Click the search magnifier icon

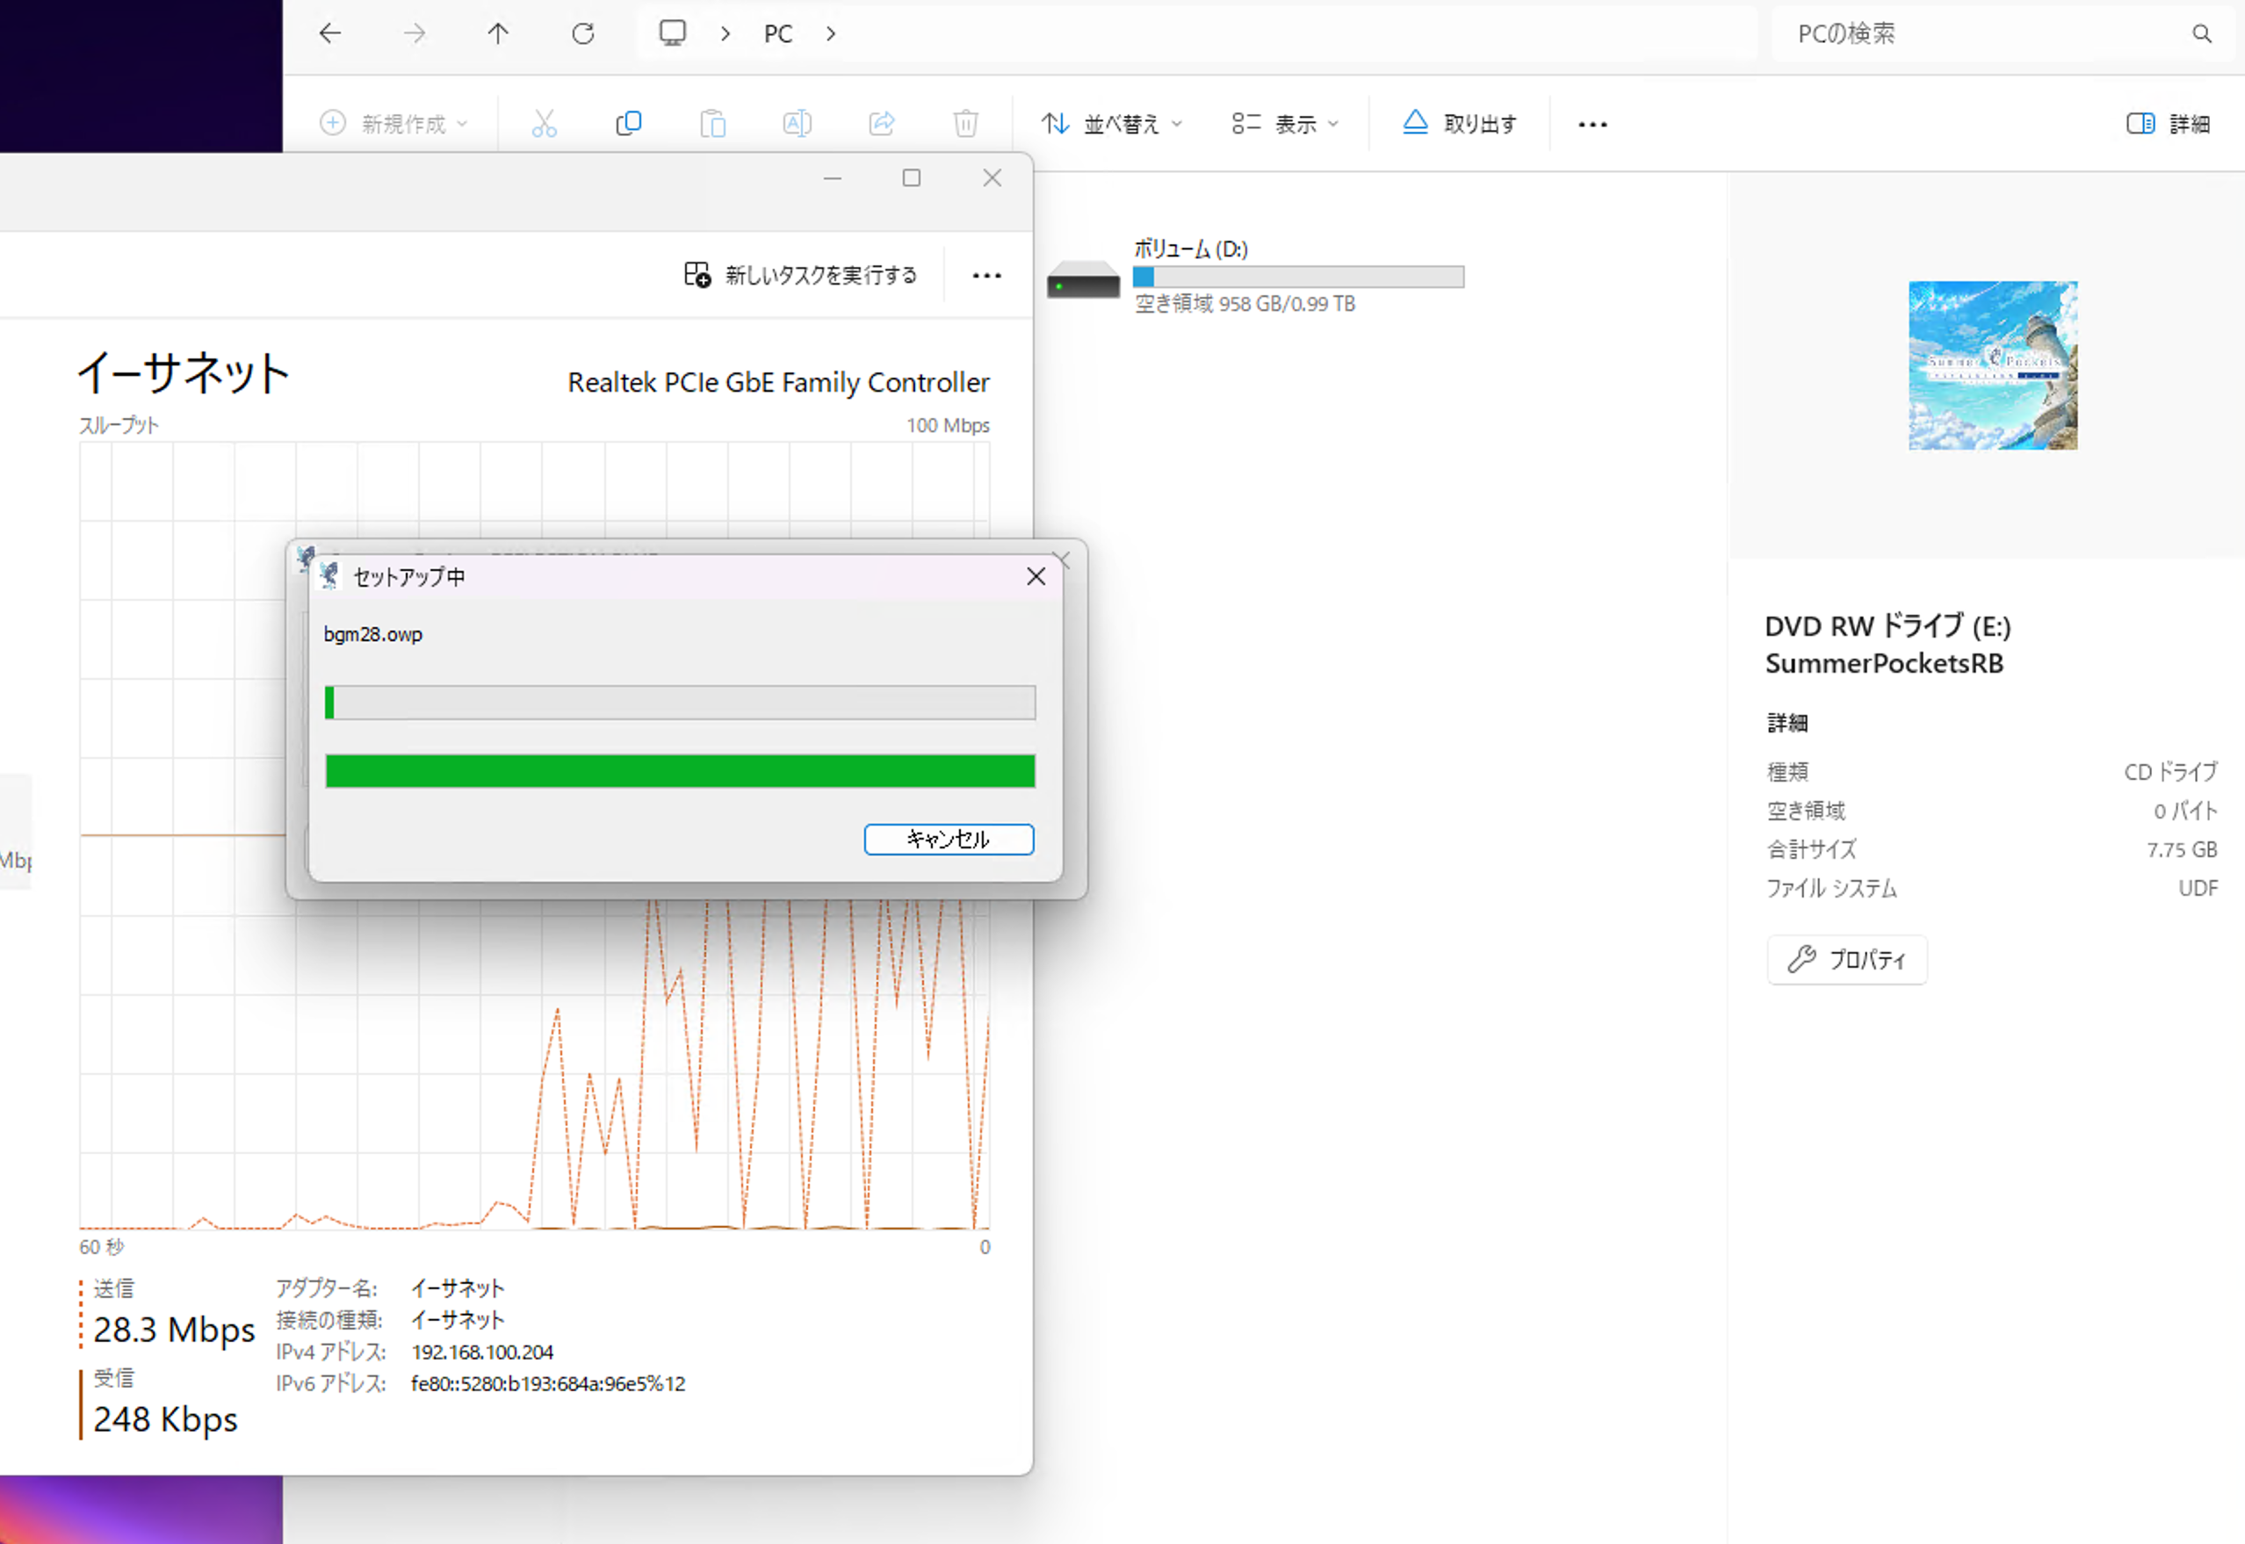coord(2201,34)
